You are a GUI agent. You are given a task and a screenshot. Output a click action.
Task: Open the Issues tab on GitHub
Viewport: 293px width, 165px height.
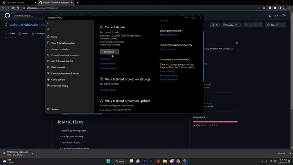[23, 33]
